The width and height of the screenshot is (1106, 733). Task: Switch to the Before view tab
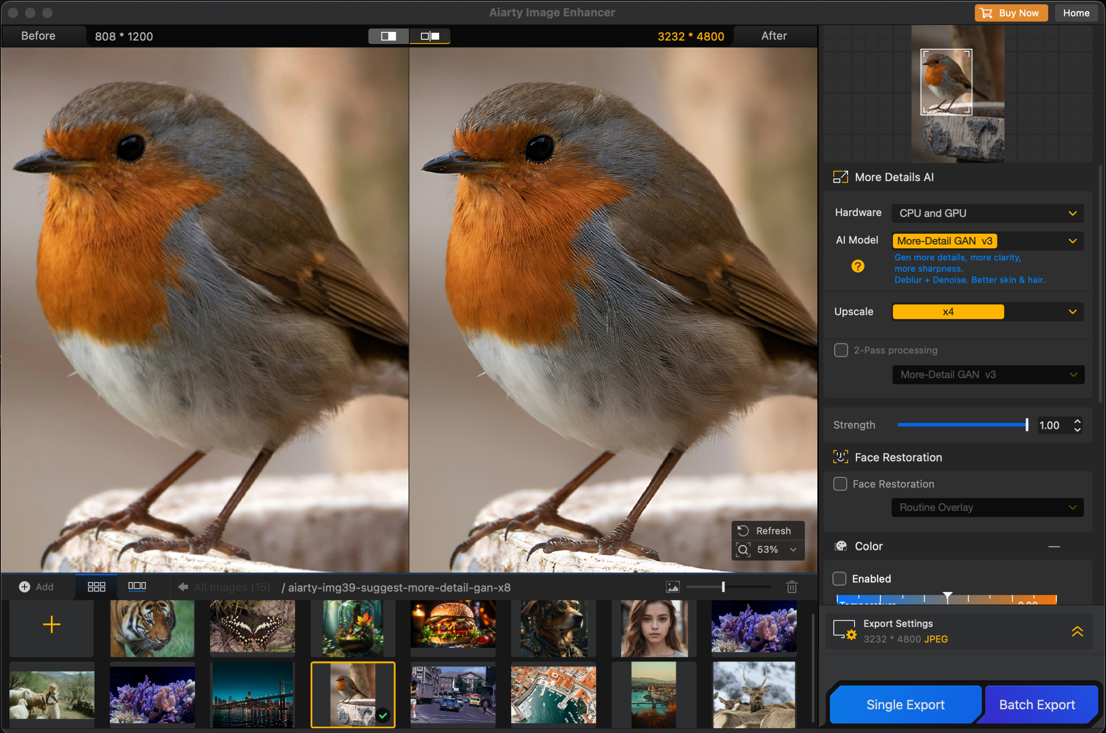coord(38,35)
